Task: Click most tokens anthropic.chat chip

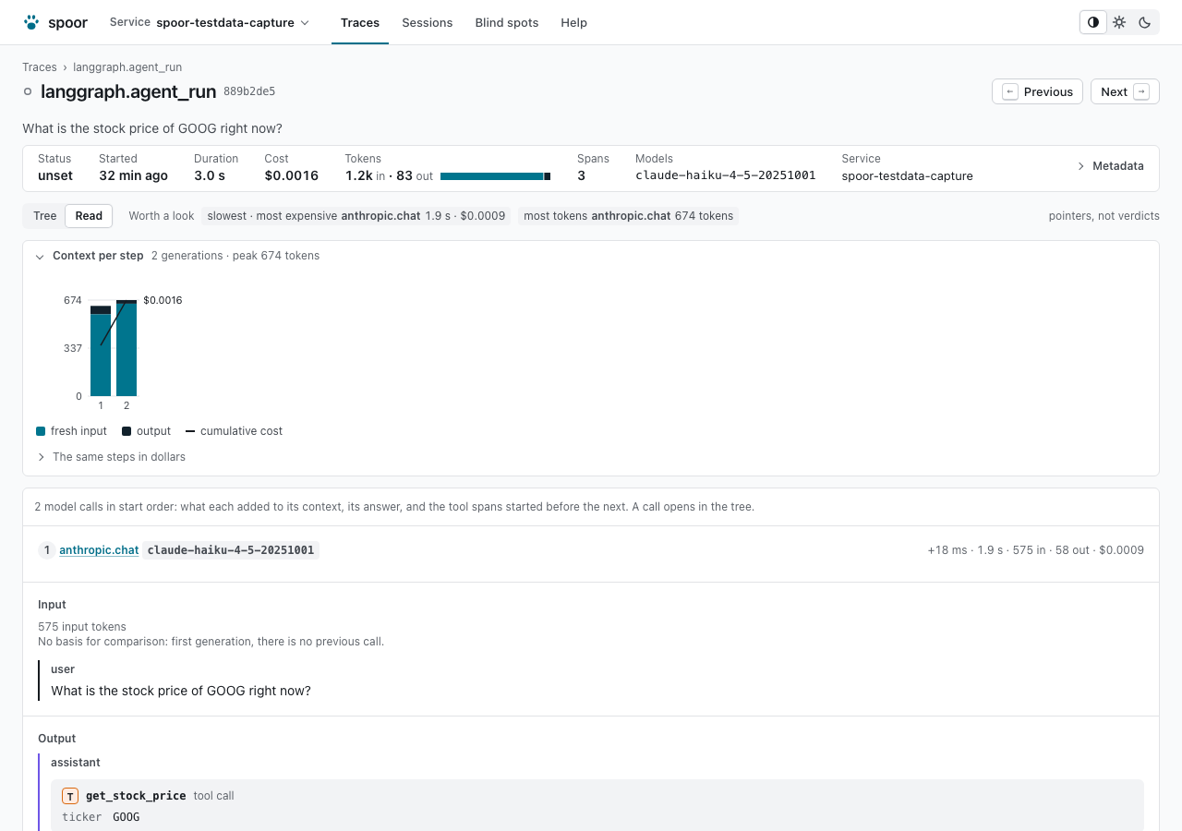Action: [x=628, y=216]
